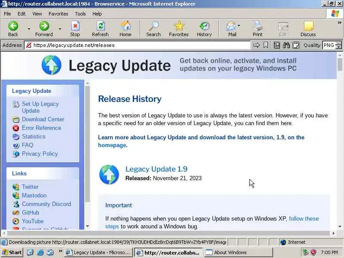Click the Privacy Policy info icon
The width and height of the screenshot is (344, 258).
(16, 154)
